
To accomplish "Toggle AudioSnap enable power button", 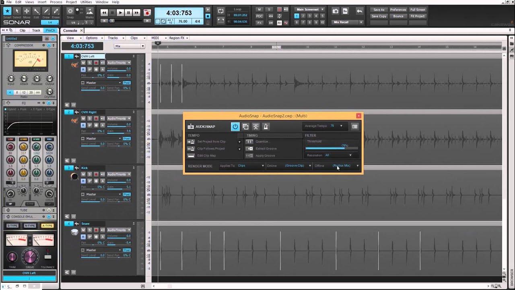I will 235,126.
